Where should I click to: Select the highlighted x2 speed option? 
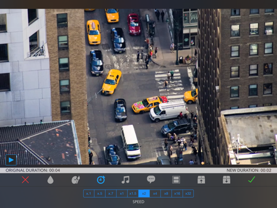[x=144, y=194]
